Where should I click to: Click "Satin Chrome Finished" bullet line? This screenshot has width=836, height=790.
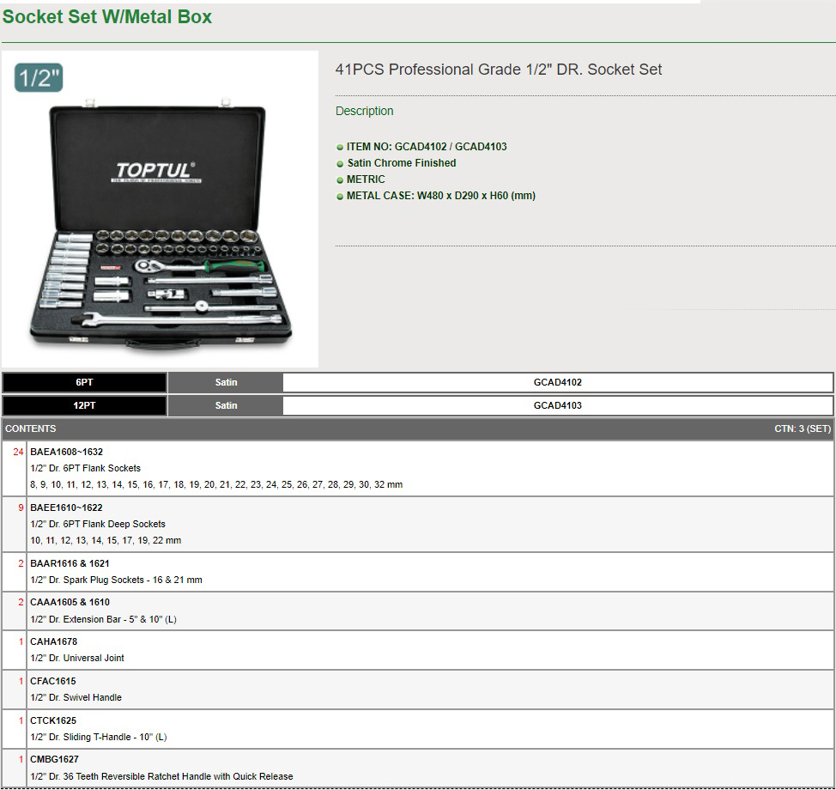pyautogui.click(x=402, y=162)
